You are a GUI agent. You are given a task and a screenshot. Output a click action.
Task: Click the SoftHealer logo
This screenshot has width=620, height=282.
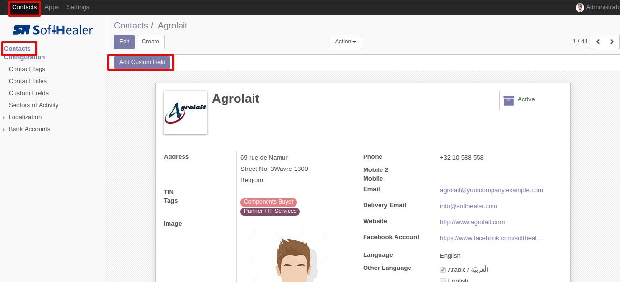tap(53, 30)
